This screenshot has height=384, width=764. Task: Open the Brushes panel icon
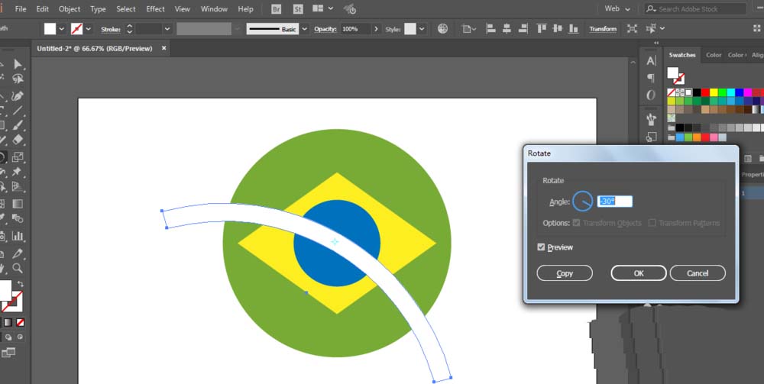coord(651,119)
